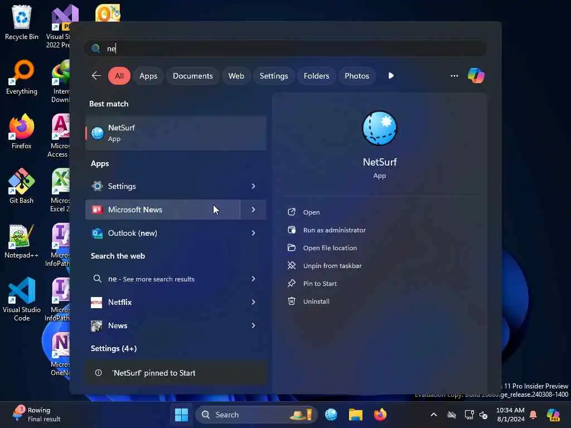Screen dimensions: 571x428
Task: Open the News web suggestion
Action: tap(163, 325)
